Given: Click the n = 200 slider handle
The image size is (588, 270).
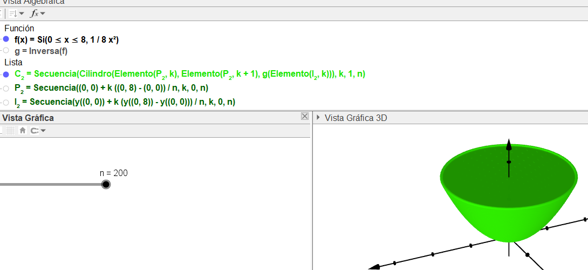Looking at the screenshot, I should point(106,185).
